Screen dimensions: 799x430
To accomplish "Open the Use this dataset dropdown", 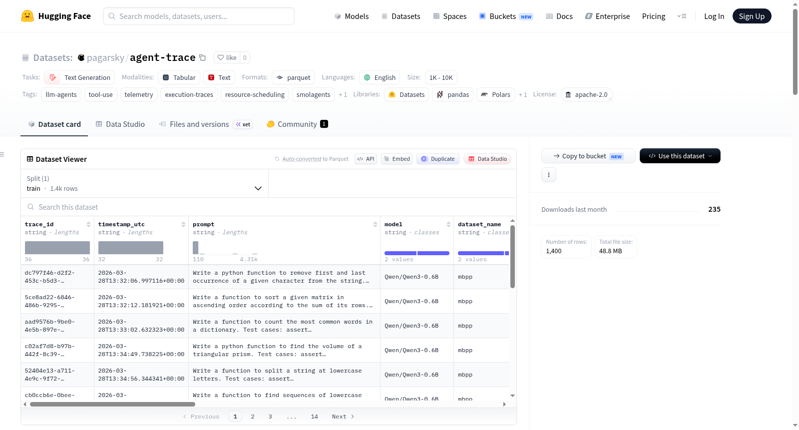I will click(x=680, y=156).
